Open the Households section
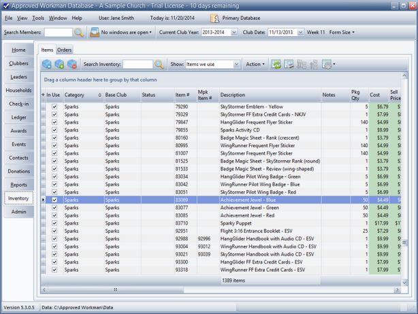Image resolution: width=418 pixels, height=314 pixels. [x=18, y=91]
